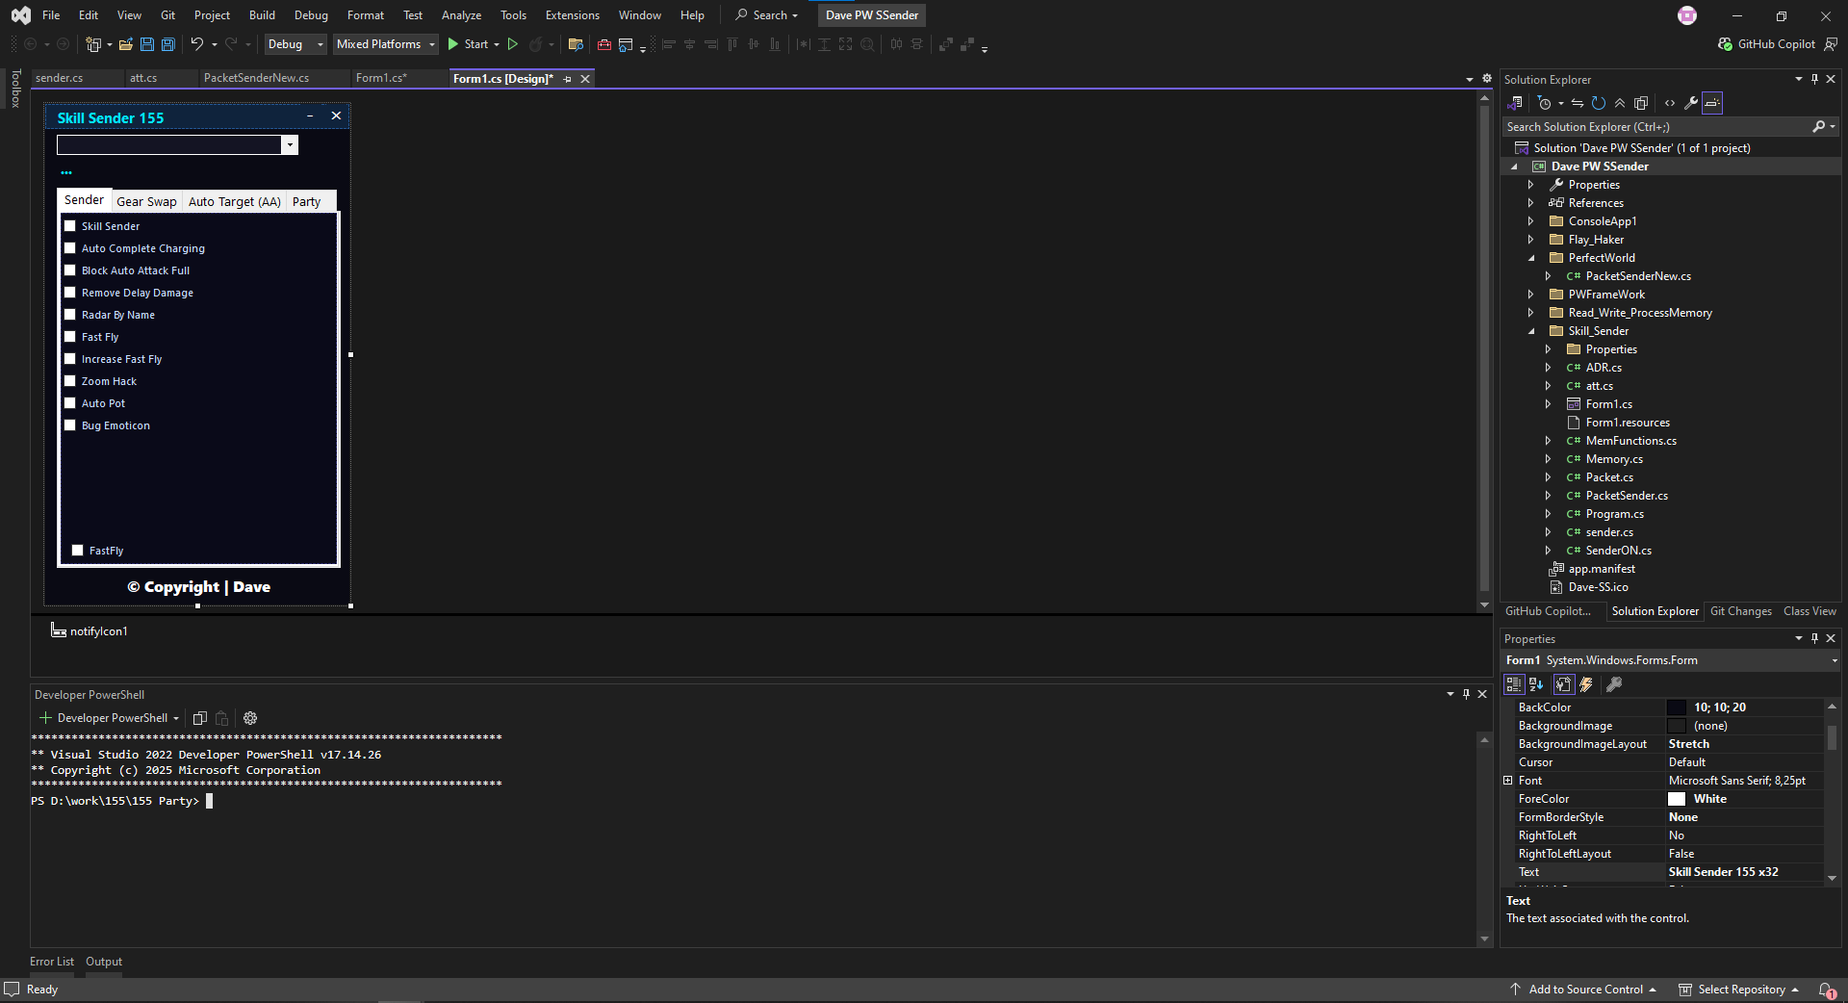Enable Auto Pot checkbox
Image resolution: width=1848 pixels, height=1003 pixels.
[x=69, y=403]
